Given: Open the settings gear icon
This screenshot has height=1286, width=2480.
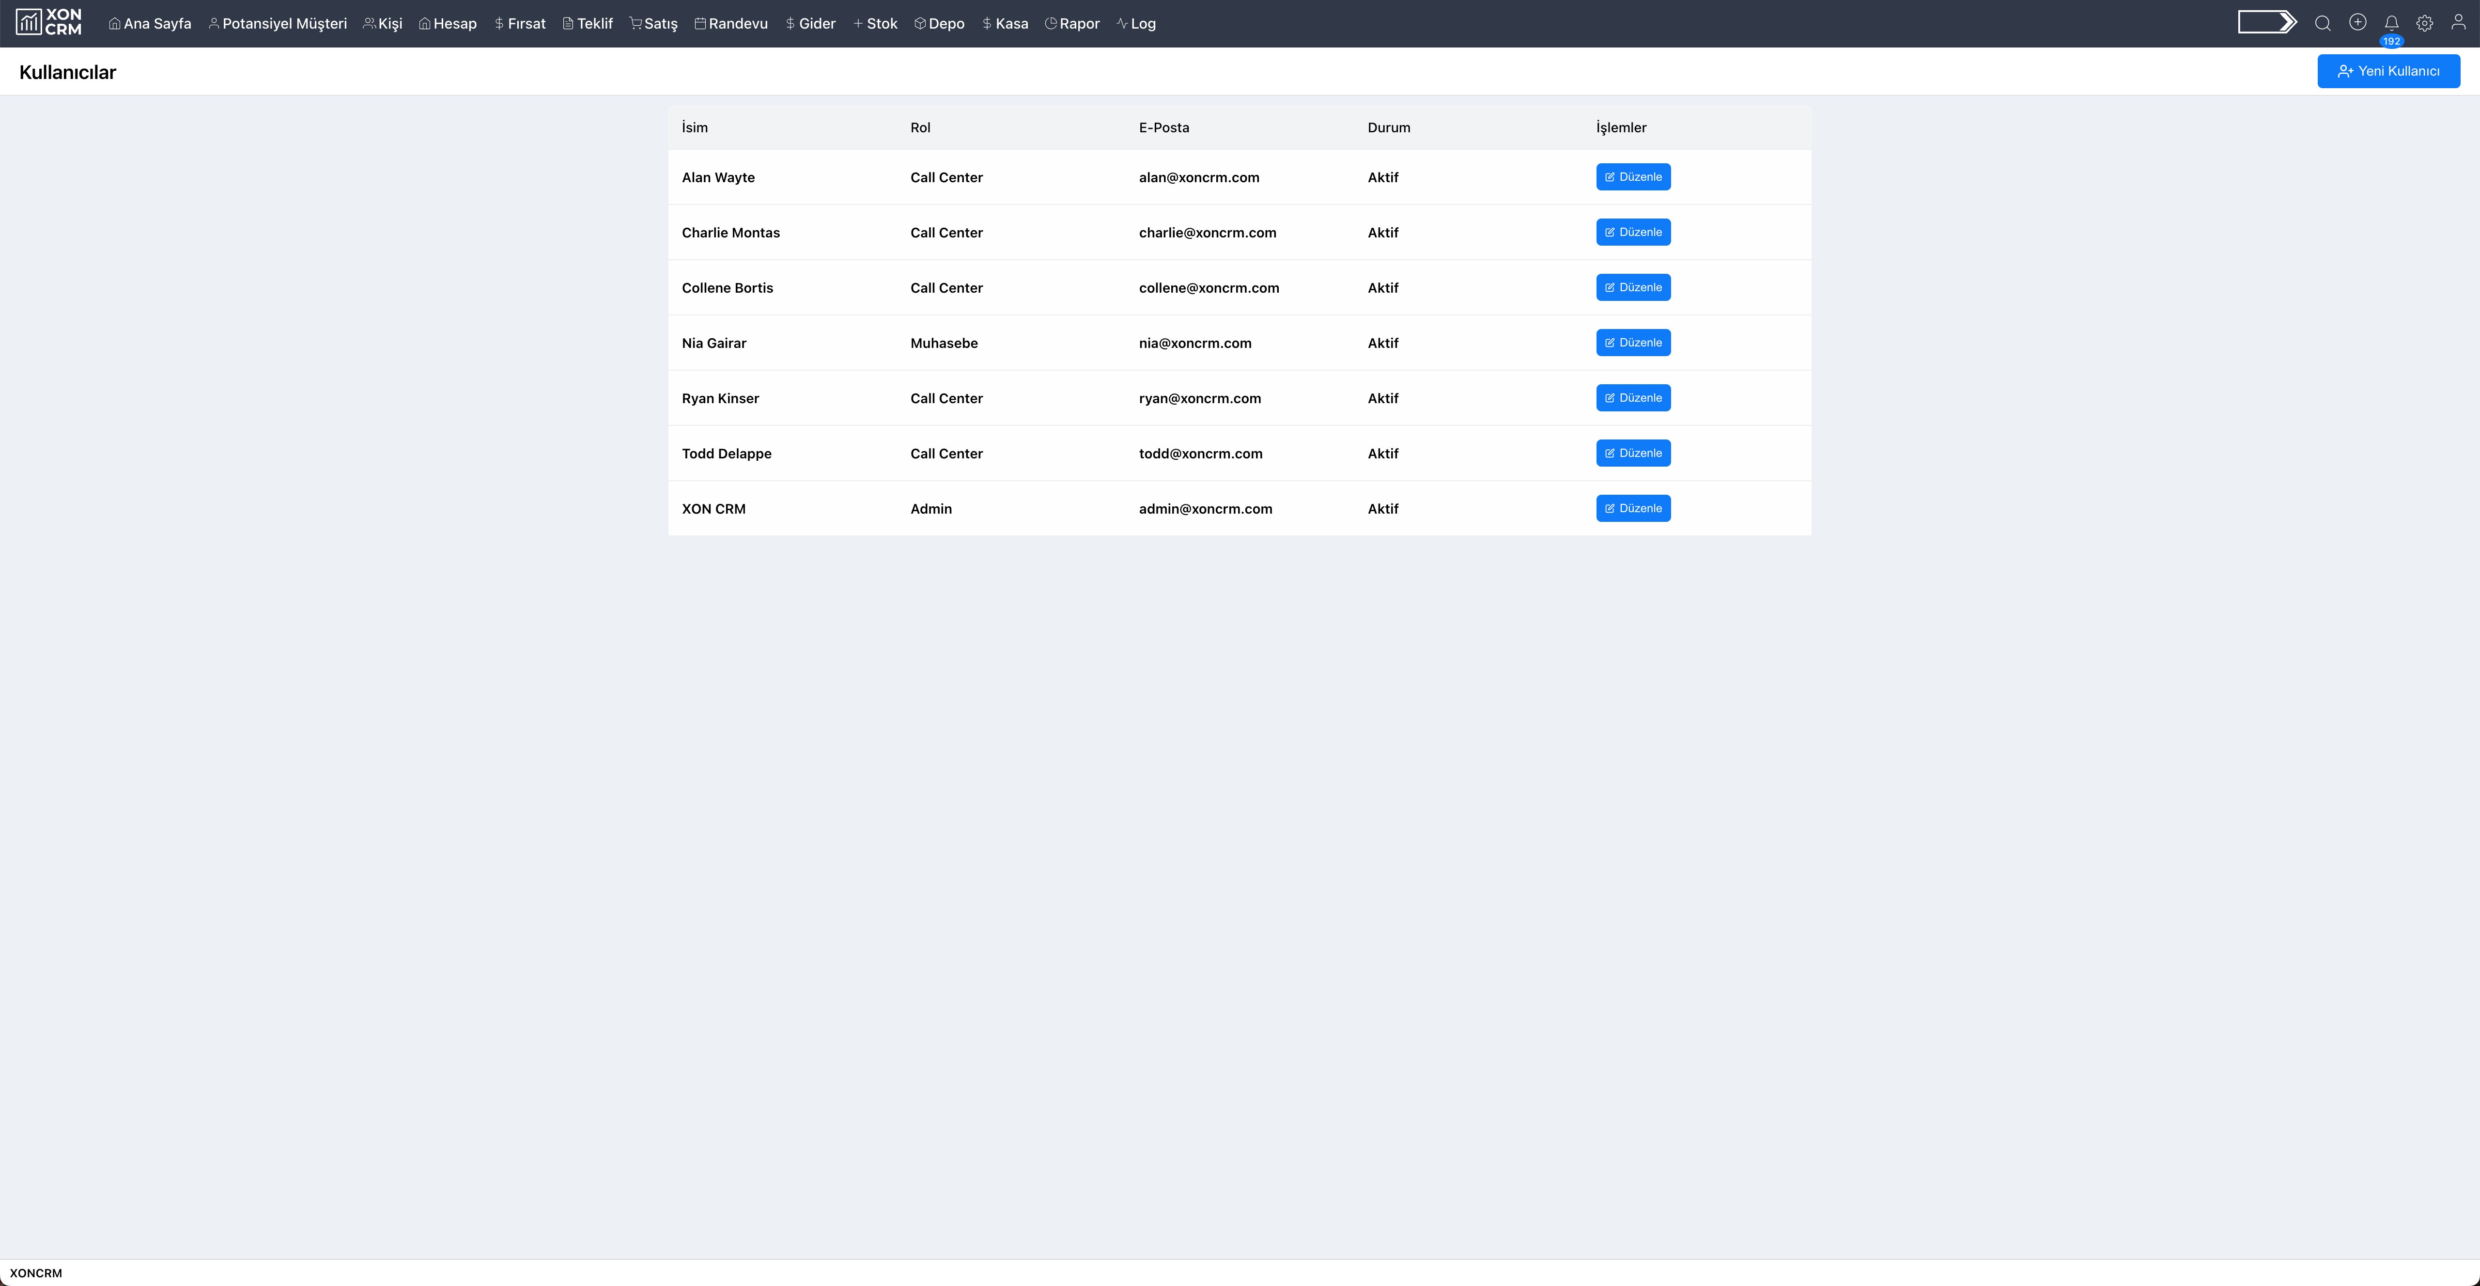Looking at the screenshot, I should click(x=2424, y=23).
